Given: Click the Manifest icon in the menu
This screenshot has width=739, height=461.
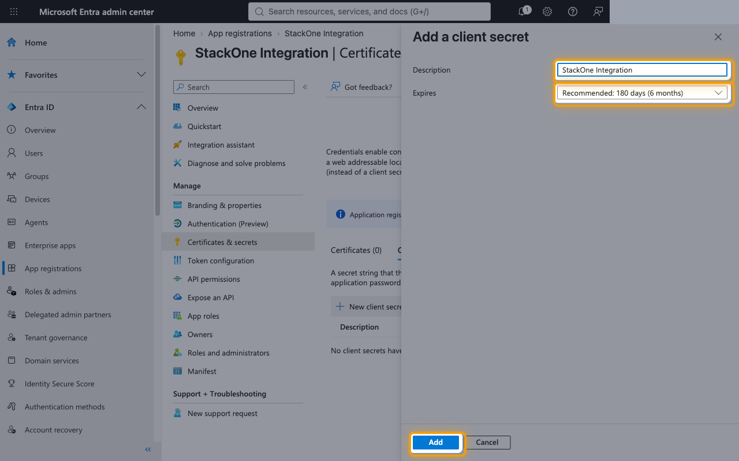Looking at the screenshot, I should coord(178,371).
